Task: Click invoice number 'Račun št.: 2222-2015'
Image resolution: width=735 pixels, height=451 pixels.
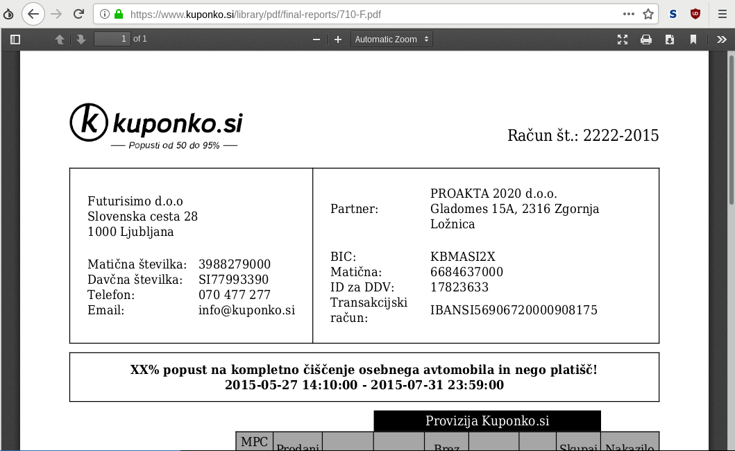Action: click(583, 135)
